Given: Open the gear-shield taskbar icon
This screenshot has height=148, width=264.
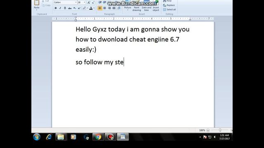Looking at the screenshot, I should pyautogui.click(x=86, y=137).
